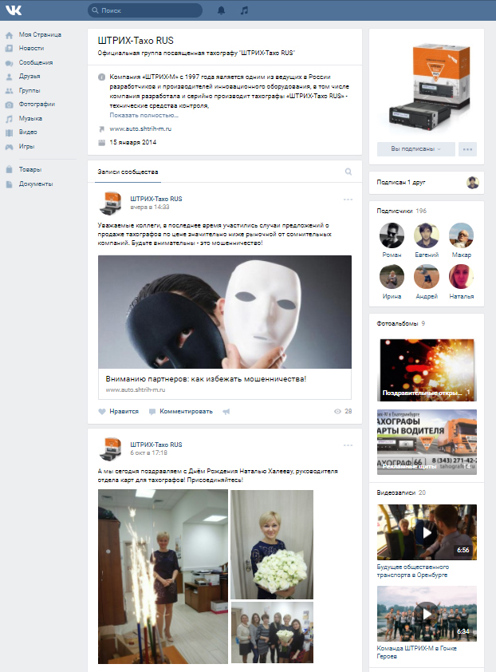Open the 6 окт в 17:18 post timestamp
The image size is (496, 672).
pyautogui.click(x=148, y=453)
